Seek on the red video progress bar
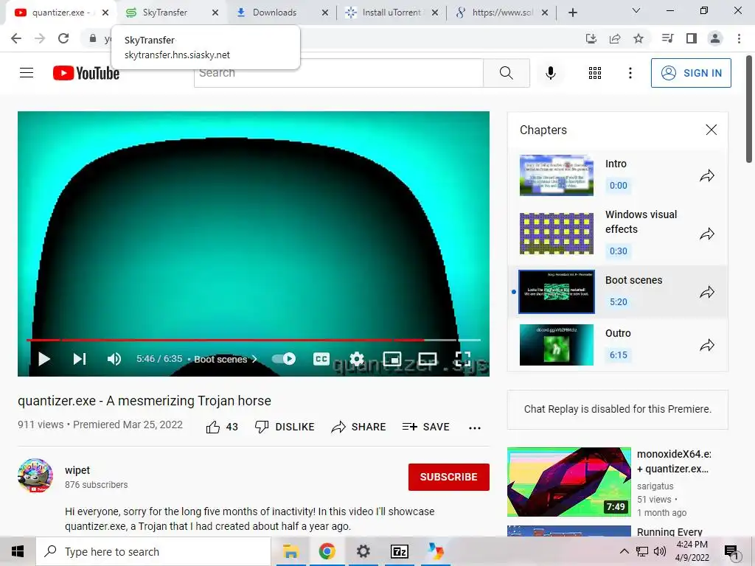Viewport: 755px width, 566px height. (x=254, y=340)
